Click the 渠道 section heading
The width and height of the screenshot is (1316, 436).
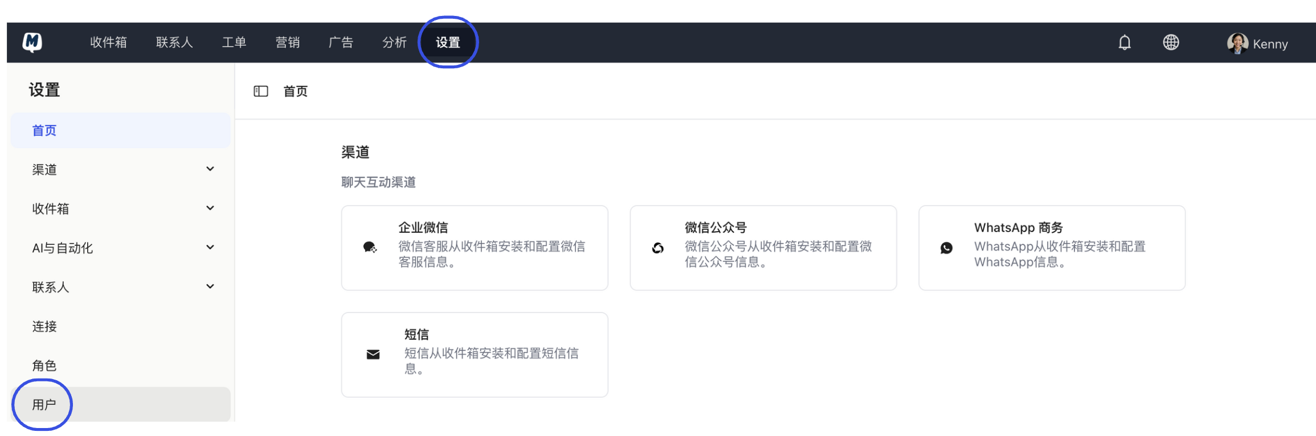pyautogui.click(x=355, y=152)
